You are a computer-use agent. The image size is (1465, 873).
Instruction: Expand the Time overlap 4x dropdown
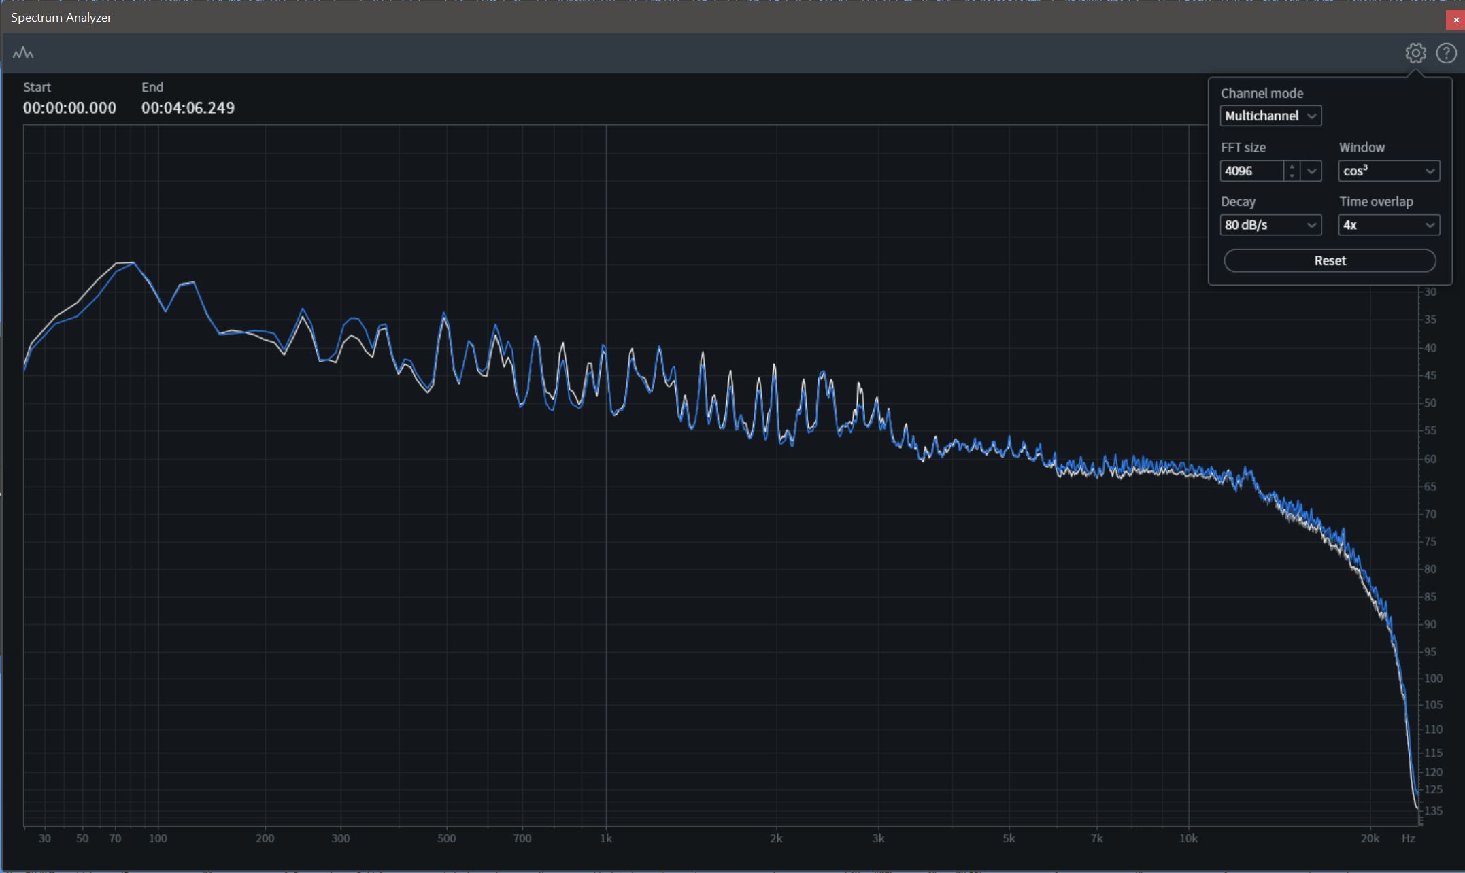1388,225
